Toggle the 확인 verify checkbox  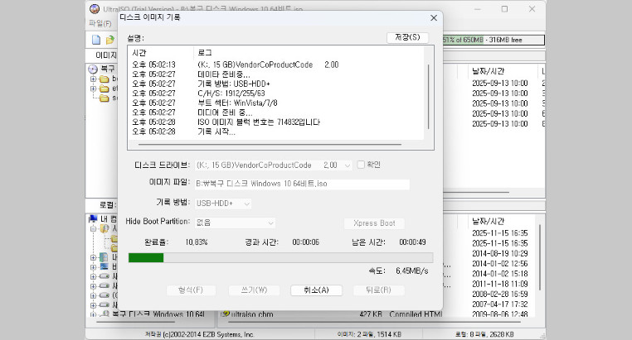[x=361, y=165]
